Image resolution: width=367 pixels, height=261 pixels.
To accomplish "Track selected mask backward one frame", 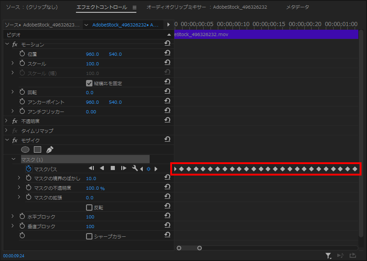I will (92, 168).
